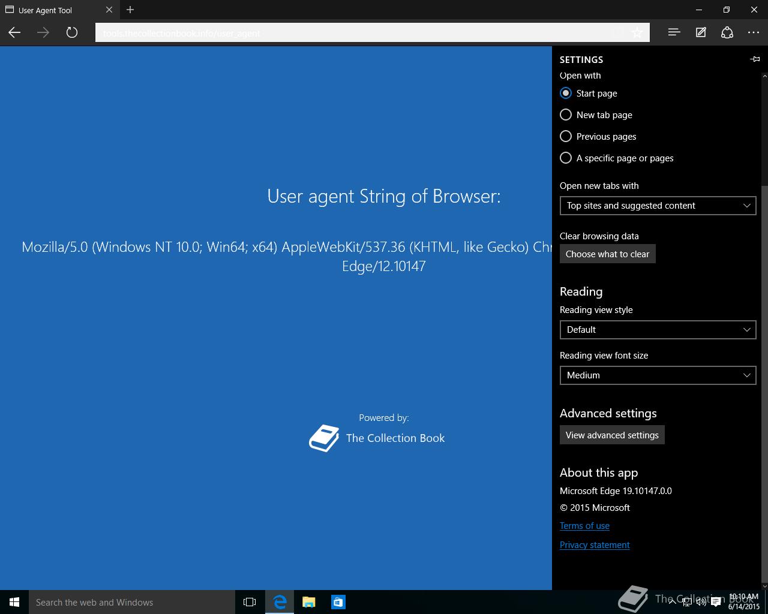Viewport: 768px width, 614px height.
Task: Go back to the previous page
Action: point(14,32)
